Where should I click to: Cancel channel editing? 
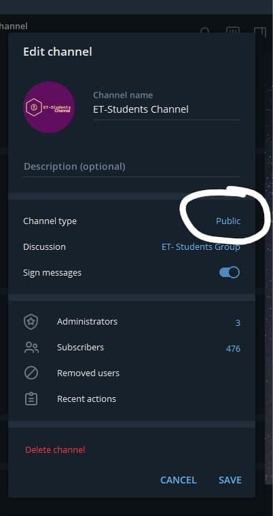point(178,480)
